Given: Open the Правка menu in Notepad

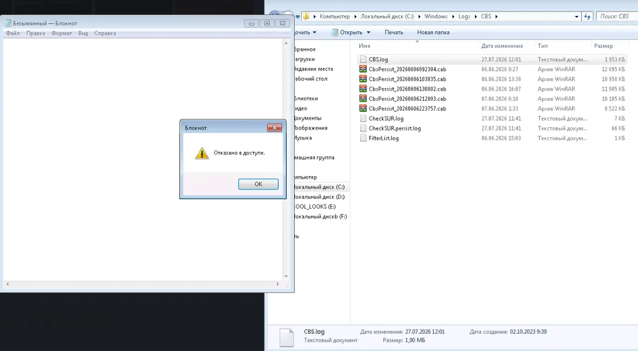Looking at the screenshot, I should click(x=36, y=33).
